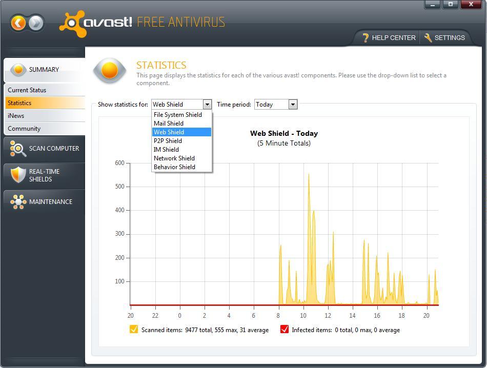Click the x-axis label 22
Image resolution: width=487 pixels, height=368 pixels.
coord(155,316)
